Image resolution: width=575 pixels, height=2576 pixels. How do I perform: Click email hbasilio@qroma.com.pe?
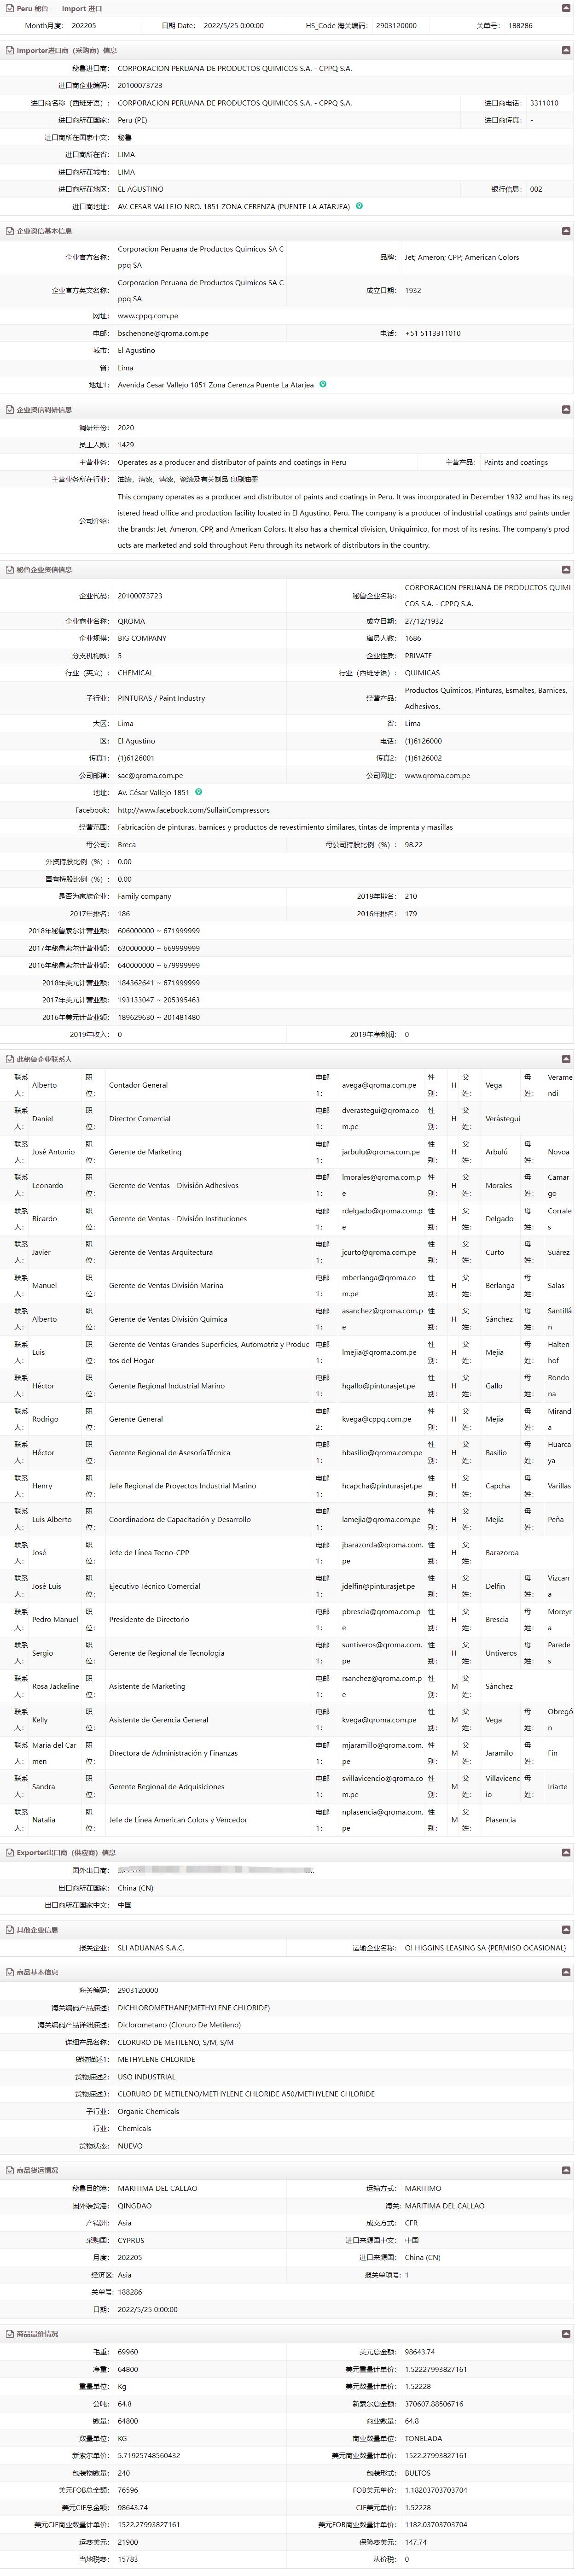[x=382, y=1452]
